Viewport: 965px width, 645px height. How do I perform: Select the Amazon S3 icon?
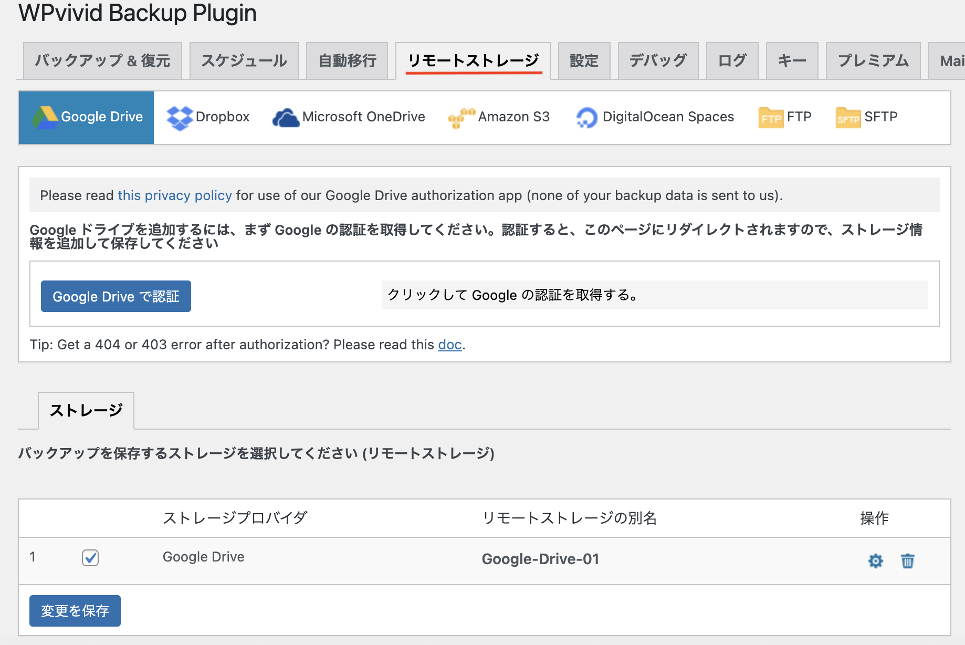pos(461,118)
